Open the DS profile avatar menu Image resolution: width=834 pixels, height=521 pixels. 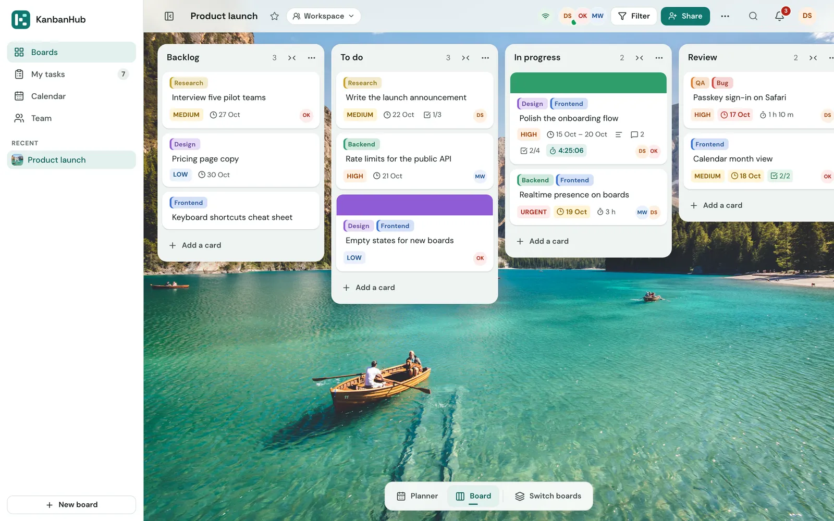click(x=807, y=16)
